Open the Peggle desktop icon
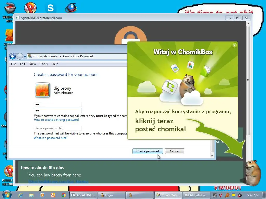This screenshot has width=266, height=199. pos(8,175)
